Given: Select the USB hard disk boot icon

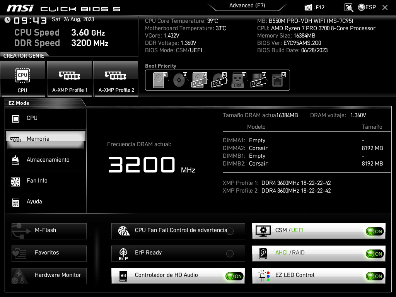Looking at the screenshot, I should [199, 80].
